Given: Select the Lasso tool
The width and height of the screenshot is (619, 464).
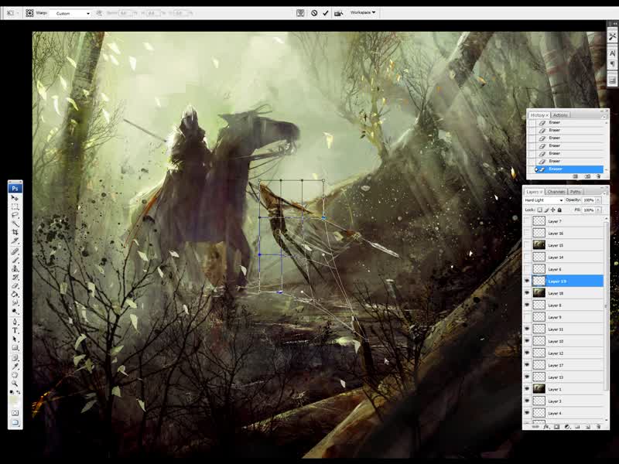Looking at the screenshot, I should point(15,215).
